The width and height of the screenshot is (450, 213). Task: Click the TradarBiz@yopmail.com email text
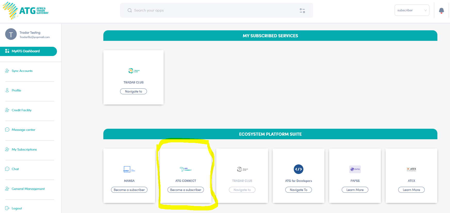(35, 37)
